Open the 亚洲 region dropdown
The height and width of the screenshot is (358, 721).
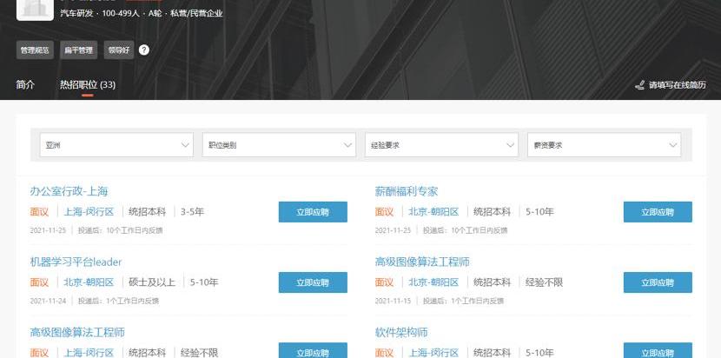coord(116,145)
